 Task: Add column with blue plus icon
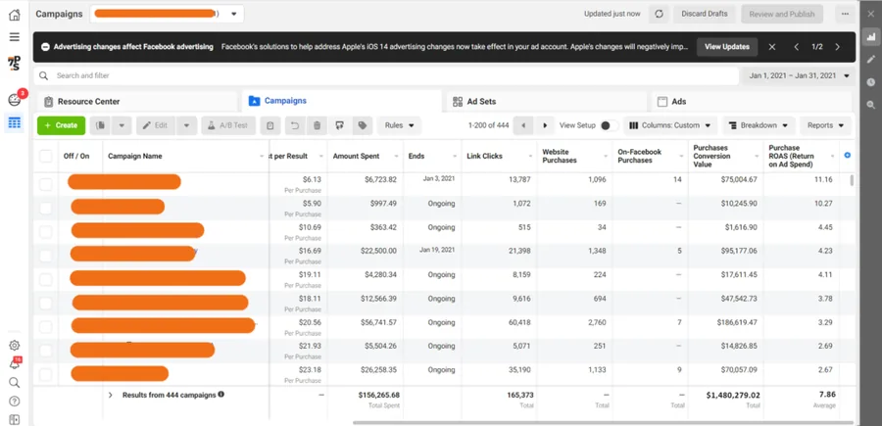tap(847, 155)
